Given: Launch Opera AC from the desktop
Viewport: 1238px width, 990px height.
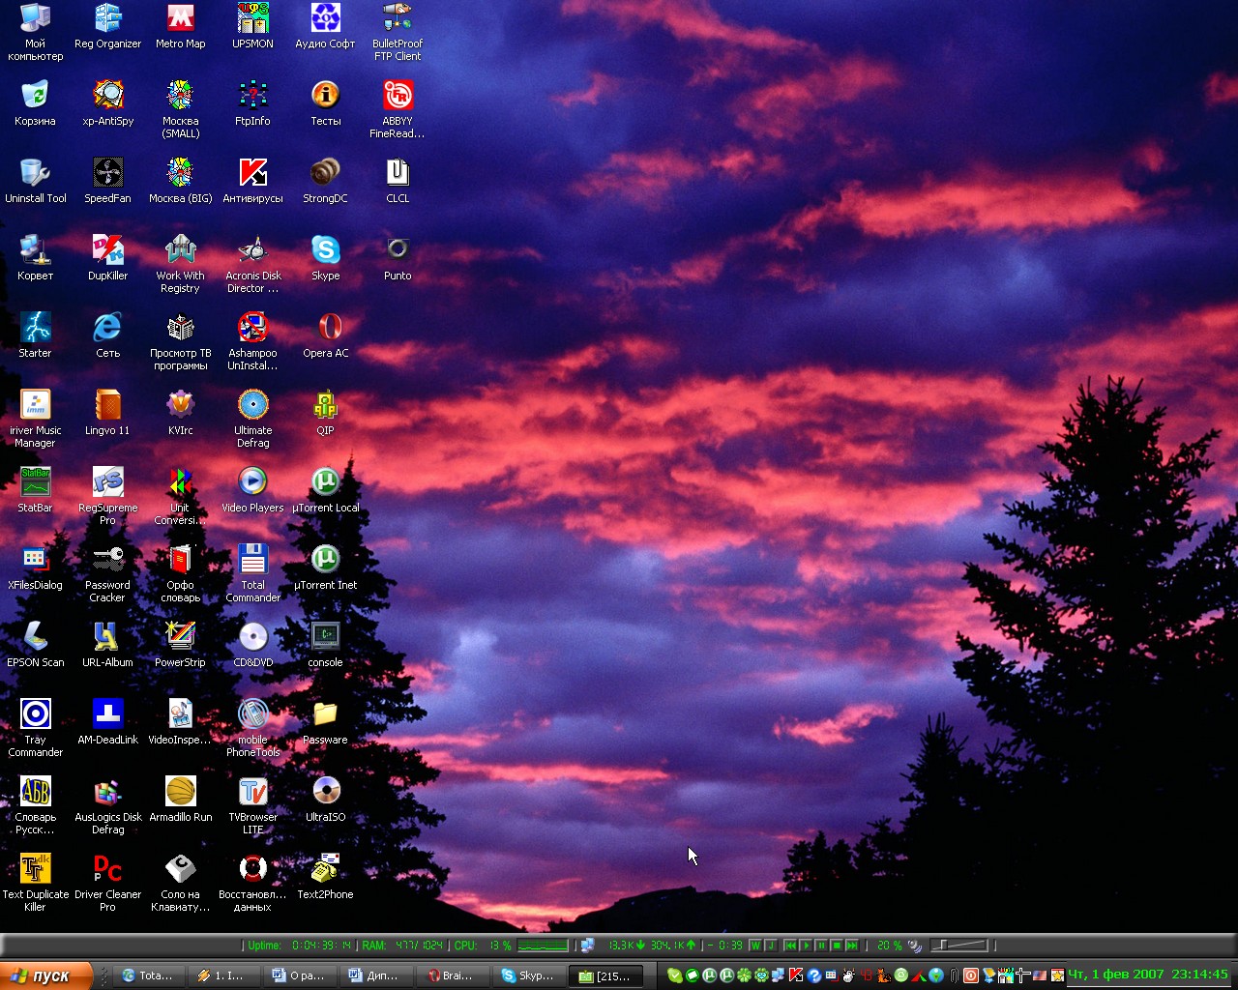Looking at the screenshot, I should coord(325,329).
